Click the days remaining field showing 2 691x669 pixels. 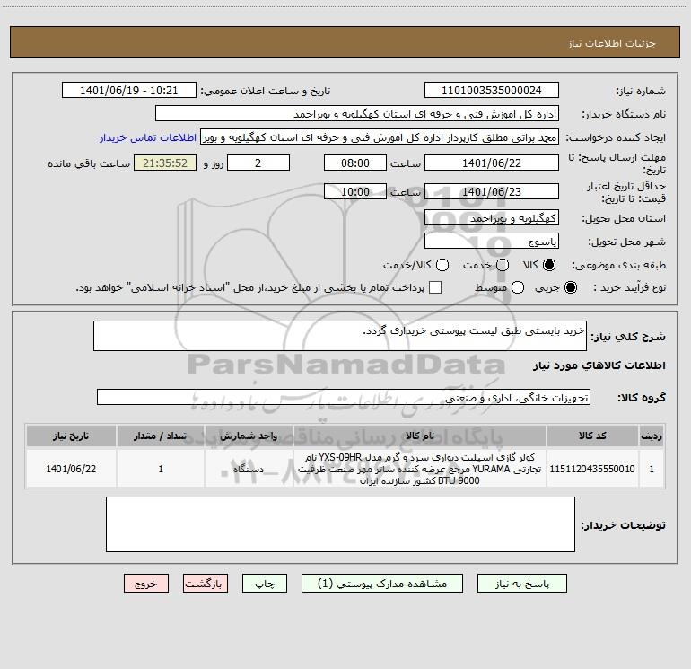pos(258,163)
